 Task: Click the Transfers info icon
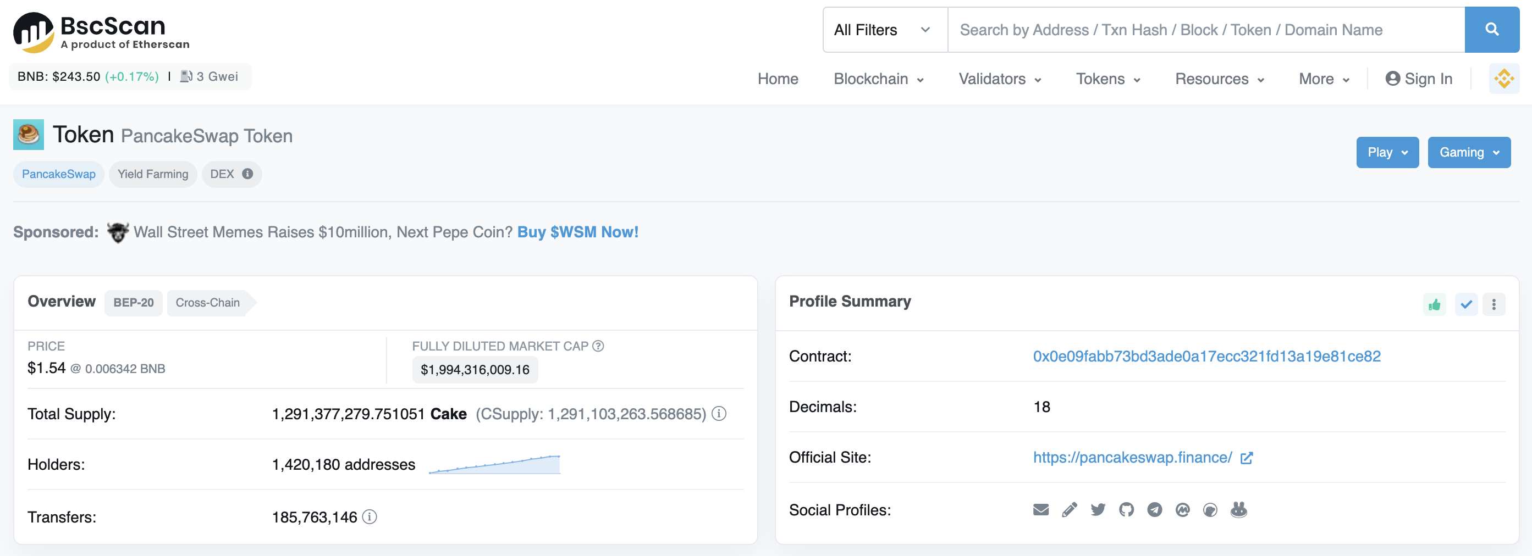pyautogui.click(x=370, y=517)
